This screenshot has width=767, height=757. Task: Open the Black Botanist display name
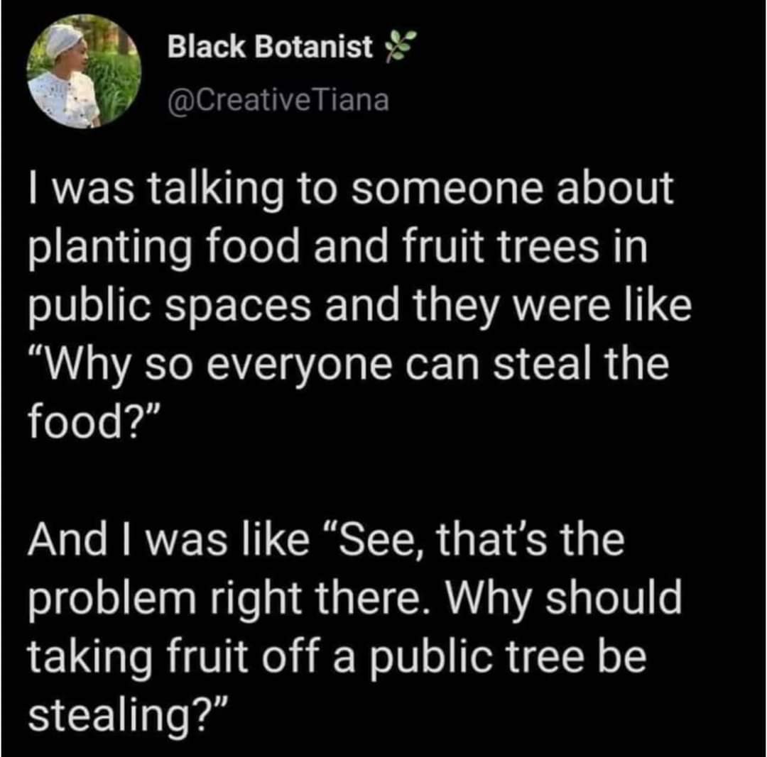tap(270, 48)
